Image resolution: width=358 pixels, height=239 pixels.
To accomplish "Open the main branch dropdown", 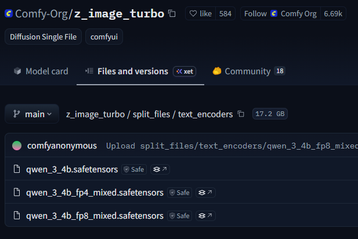I will [x=32, y=114].
